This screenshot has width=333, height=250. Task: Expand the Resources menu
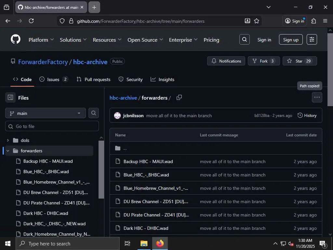(x=107, y=40)
